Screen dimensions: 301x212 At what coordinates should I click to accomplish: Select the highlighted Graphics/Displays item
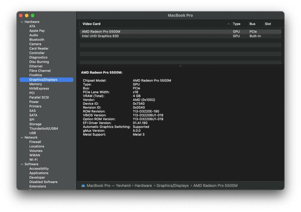pos(46,80)
